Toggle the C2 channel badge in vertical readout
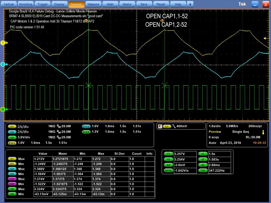 coord(12,132)
